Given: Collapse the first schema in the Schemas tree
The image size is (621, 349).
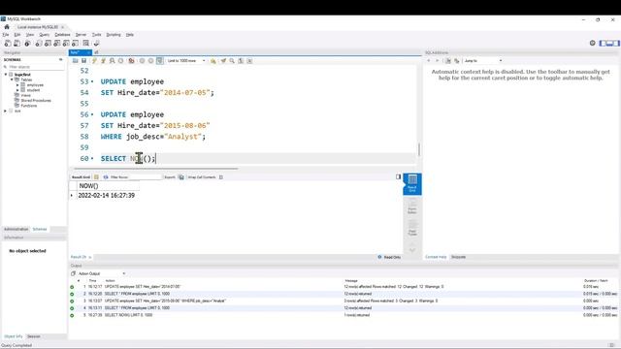Looking at the screenshot, I should click(6, 75).
